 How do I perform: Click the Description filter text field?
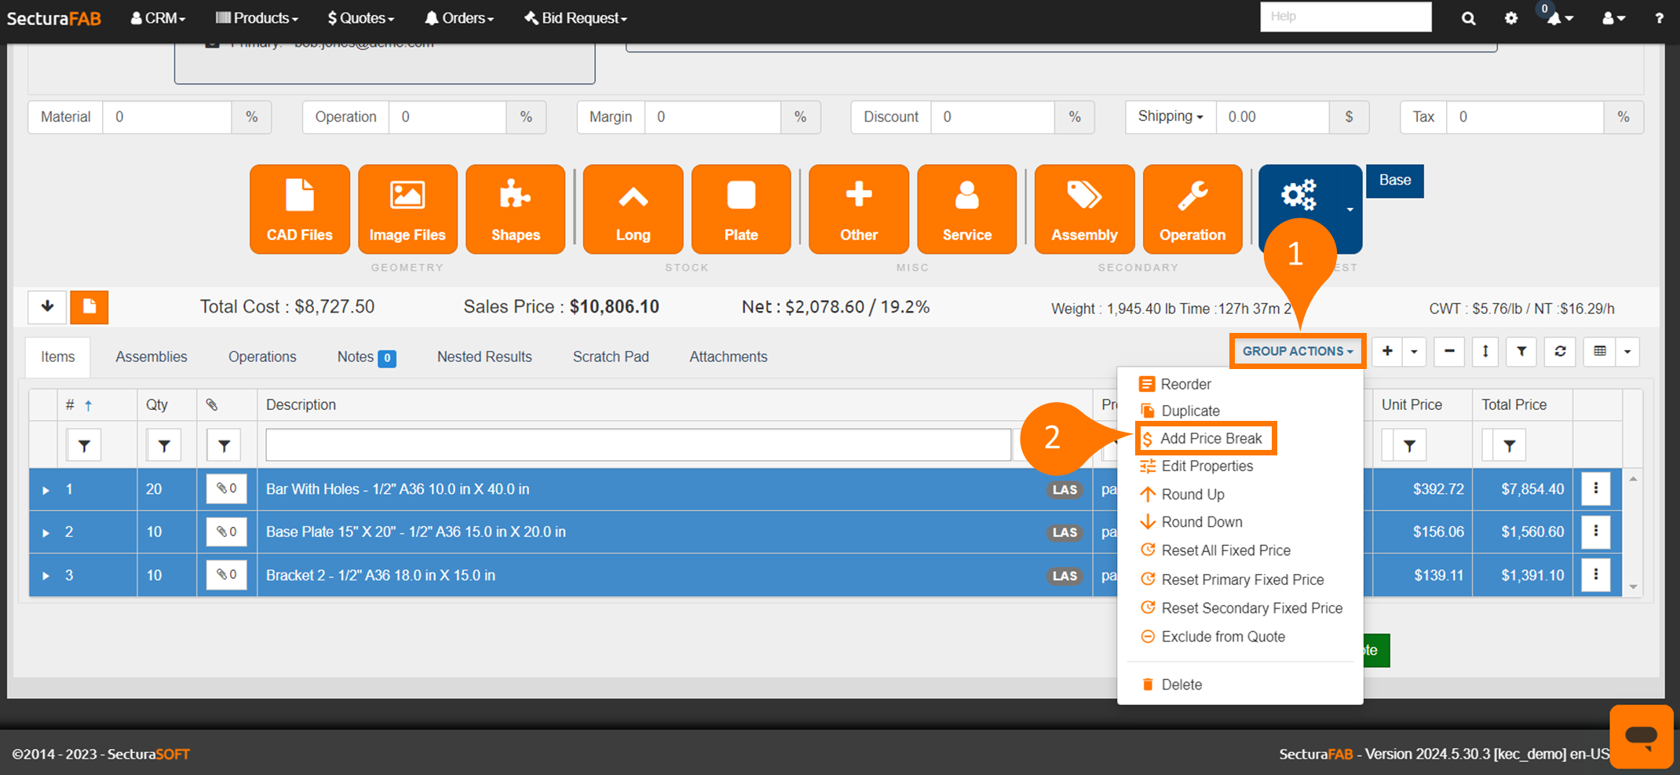[637, 445]
